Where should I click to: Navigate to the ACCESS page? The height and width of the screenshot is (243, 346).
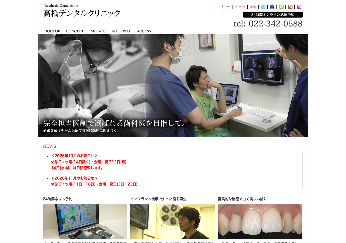144,31
